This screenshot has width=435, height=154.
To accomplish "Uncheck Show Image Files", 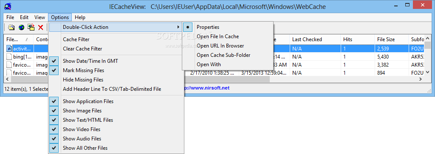I will pos(116,111).
